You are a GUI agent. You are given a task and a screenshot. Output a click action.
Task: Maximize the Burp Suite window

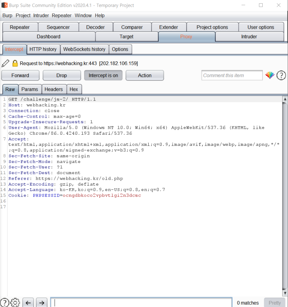pyautogui.click(x=261, y=5)
